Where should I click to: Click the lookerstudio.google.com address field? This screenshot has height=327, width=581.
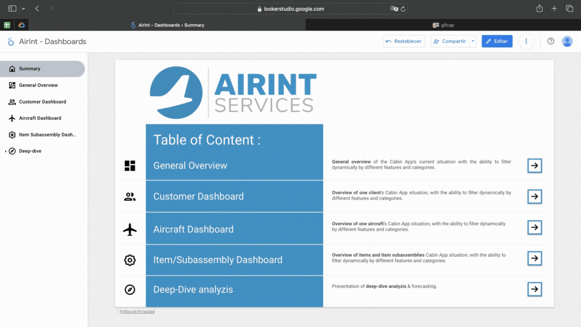(290, 9)
